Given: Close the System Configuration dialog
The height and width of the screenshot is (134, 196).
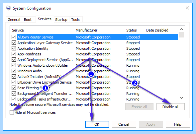Looking at the screenshot, I should click(187, 8).
